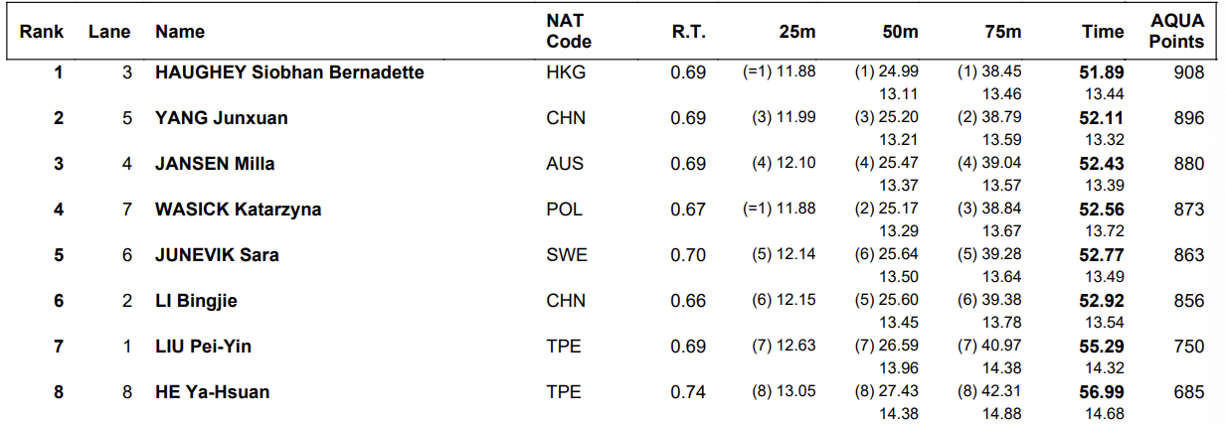Click LI Bingjie's name
Viewport: 1225px width, 424px height.
[196, 301]
